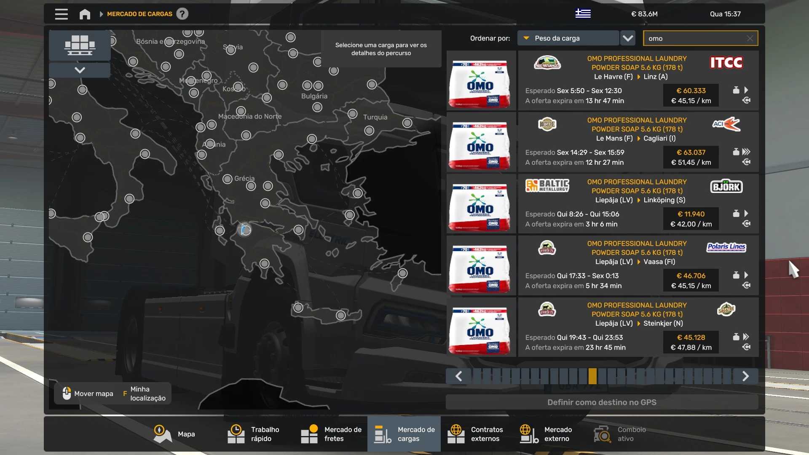Click the source company logo for Le Mans job

coord(547,124)
